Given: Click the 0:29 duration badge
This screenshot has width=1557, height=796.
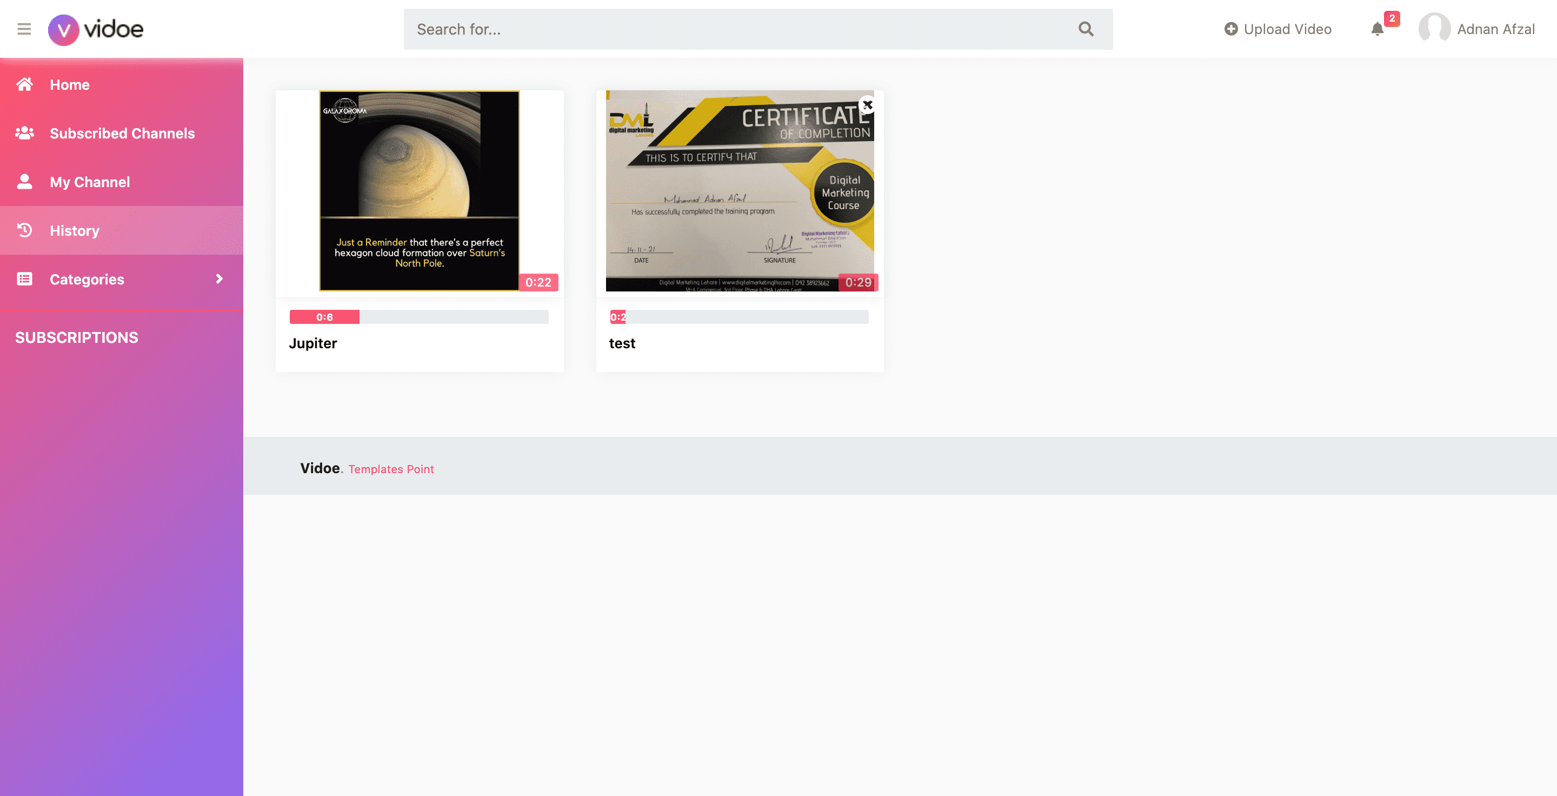Looking at the screenshot, I should pos(859,282).
